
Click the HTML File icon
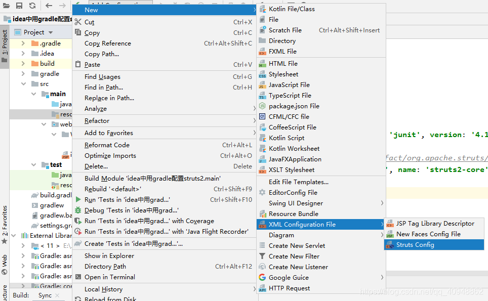click(x=263, y=63)
